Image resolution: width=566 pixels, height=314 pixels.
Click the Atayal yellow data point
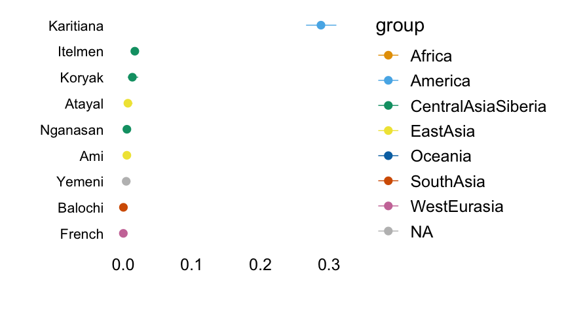click(x=128, y=103)
